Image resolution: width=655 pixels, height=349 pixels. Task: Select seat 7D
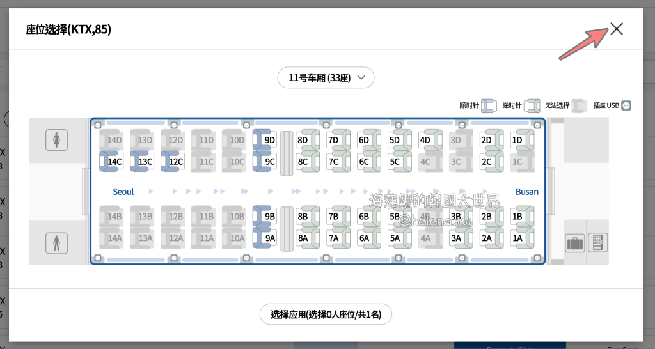pyautogui.click(x=339, y=140)
